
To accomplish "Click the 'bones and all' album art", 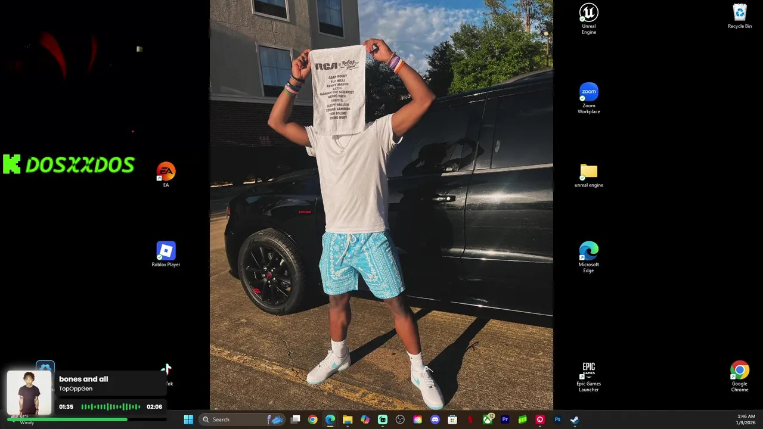I will pyautogui.click(x=29, y=393).
